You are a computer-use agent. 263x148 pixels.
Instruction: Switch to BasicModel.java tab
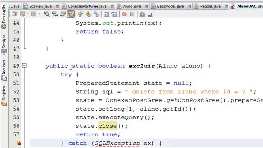[171, 7]
